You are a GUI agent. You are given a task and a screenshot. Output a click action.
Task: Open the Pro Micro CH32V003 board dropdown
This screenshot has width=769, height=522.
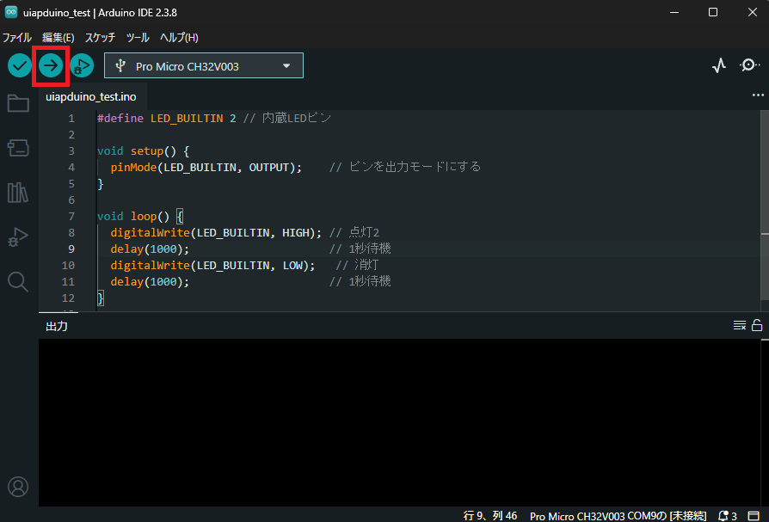pos(204,65)
